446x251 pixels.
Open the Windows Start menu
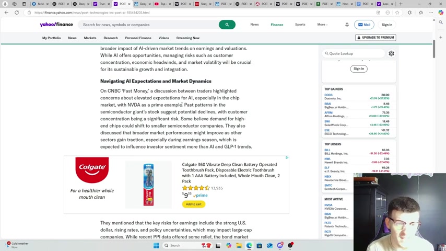[x=156, y=245]
